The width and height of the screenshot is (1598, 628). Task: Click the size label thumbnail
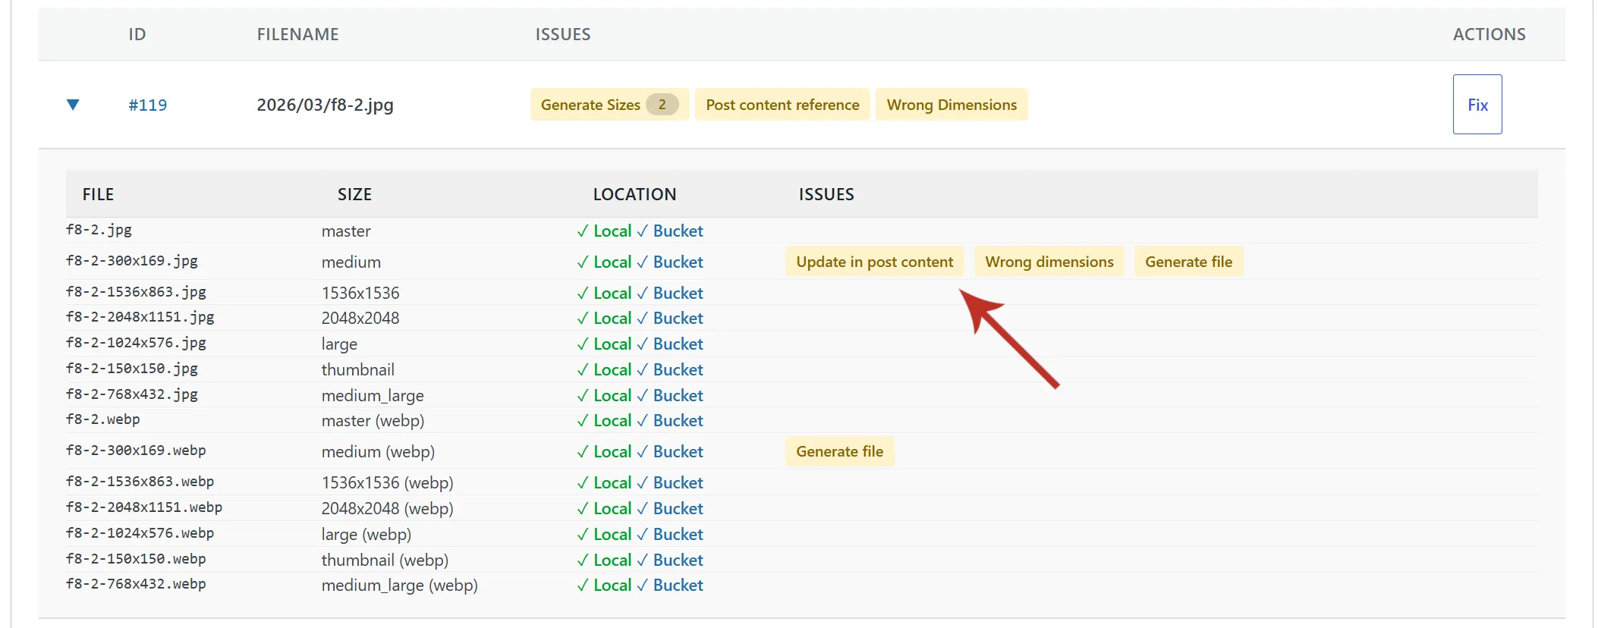point(358,369)
